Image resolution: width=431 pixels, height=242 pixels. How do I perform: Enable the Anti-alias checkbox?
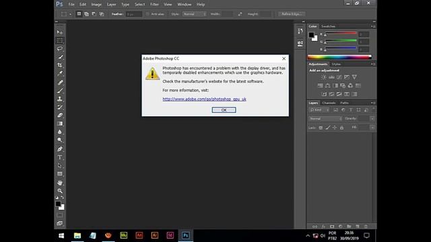tap(147, 14)
